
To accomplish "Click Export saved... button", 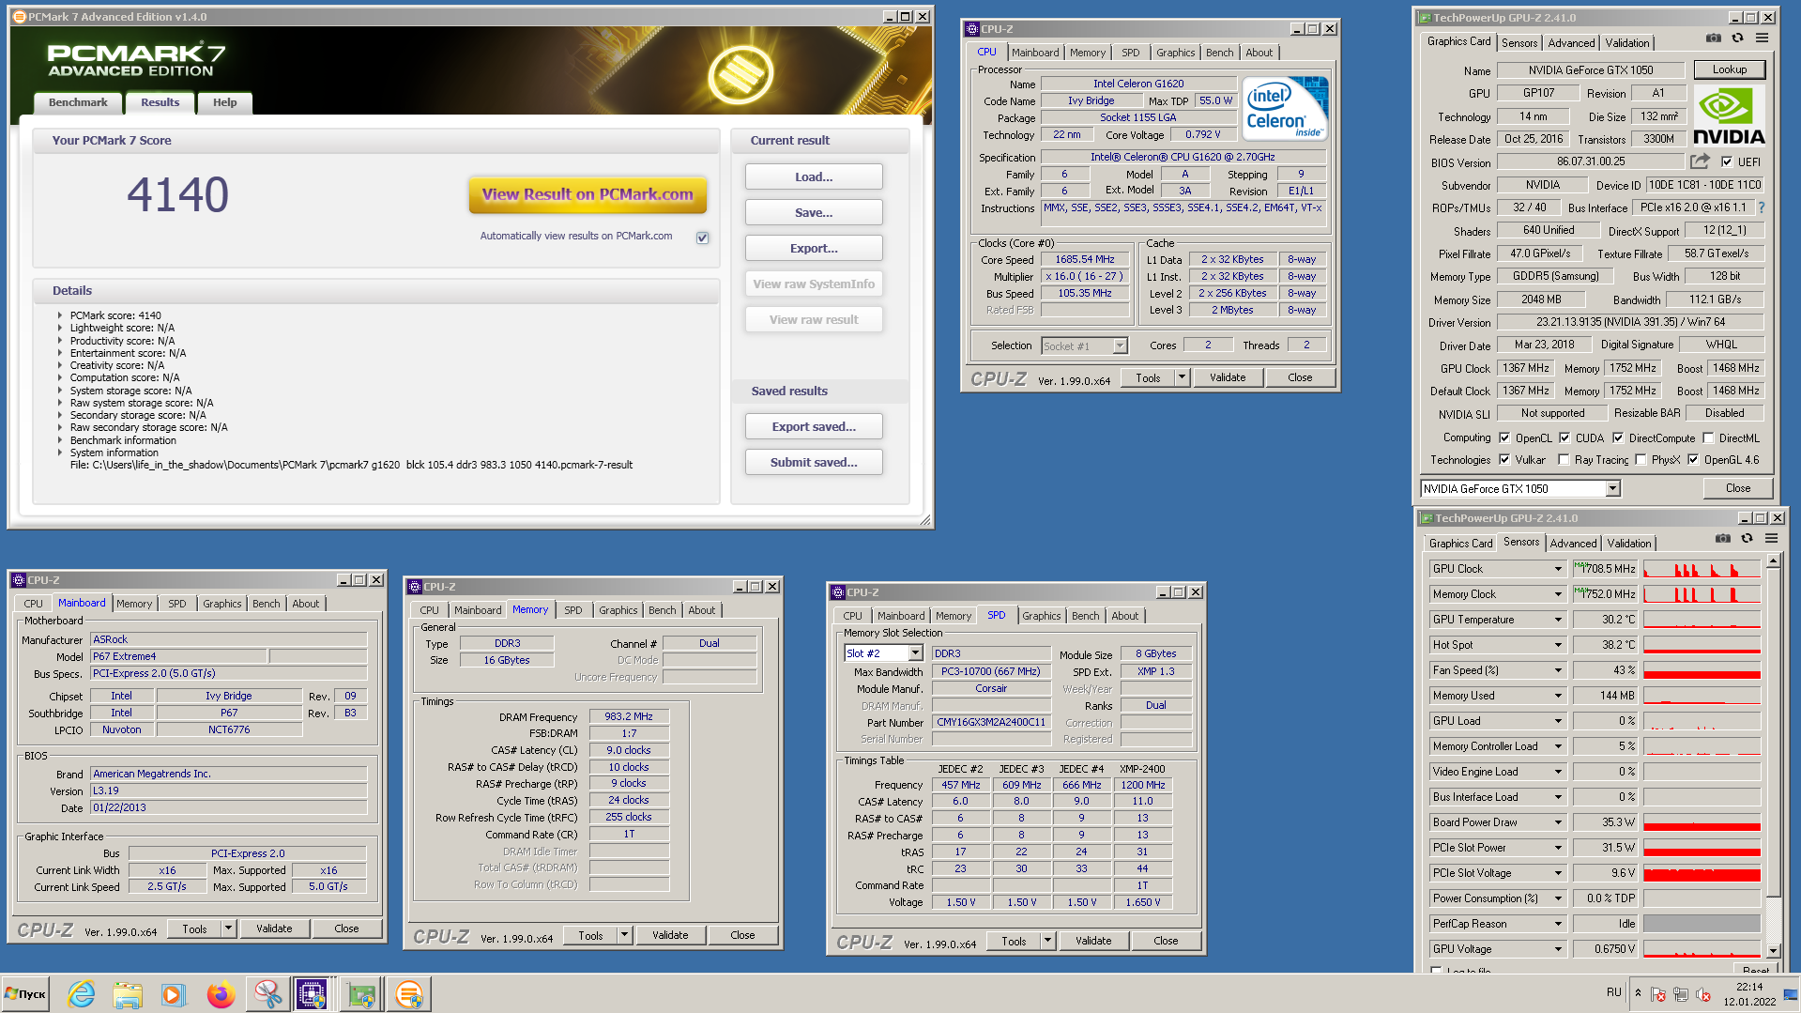I will pyautogui.click(x=814, y=426).
